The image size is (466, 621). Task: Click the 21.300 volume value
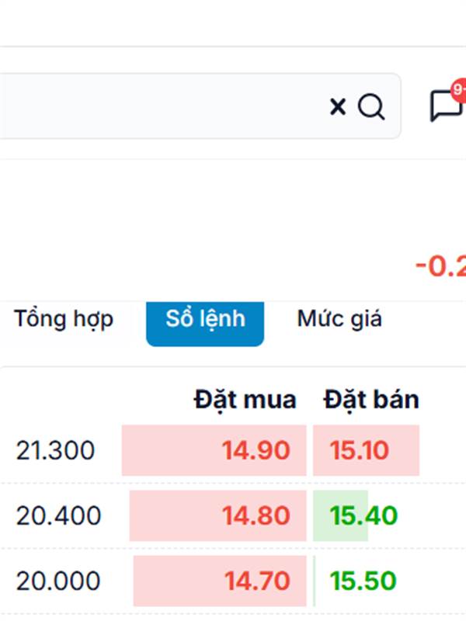point(55,450)
